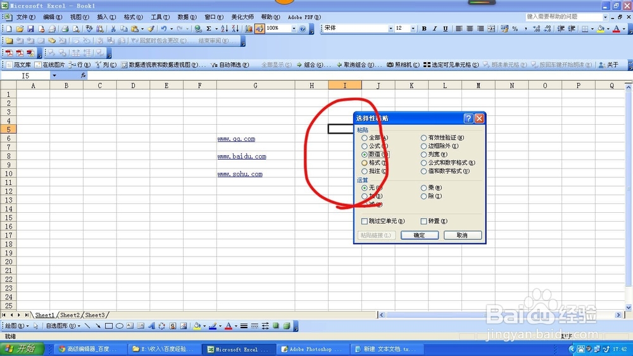This screenshot has height=356, width=633.
Task: Click the Open file folder icon
Action: (20, 29)
